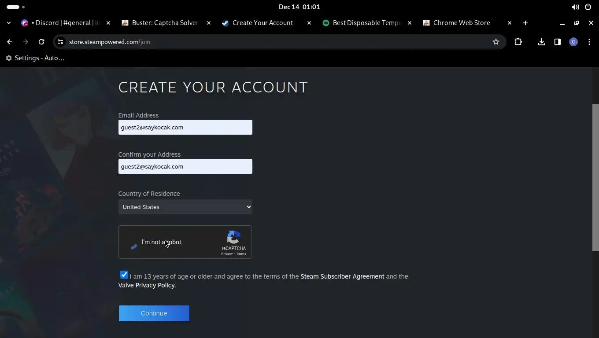Close the Create Your Account tab
This screenshot has width=599, height=338.
point(309,23)
